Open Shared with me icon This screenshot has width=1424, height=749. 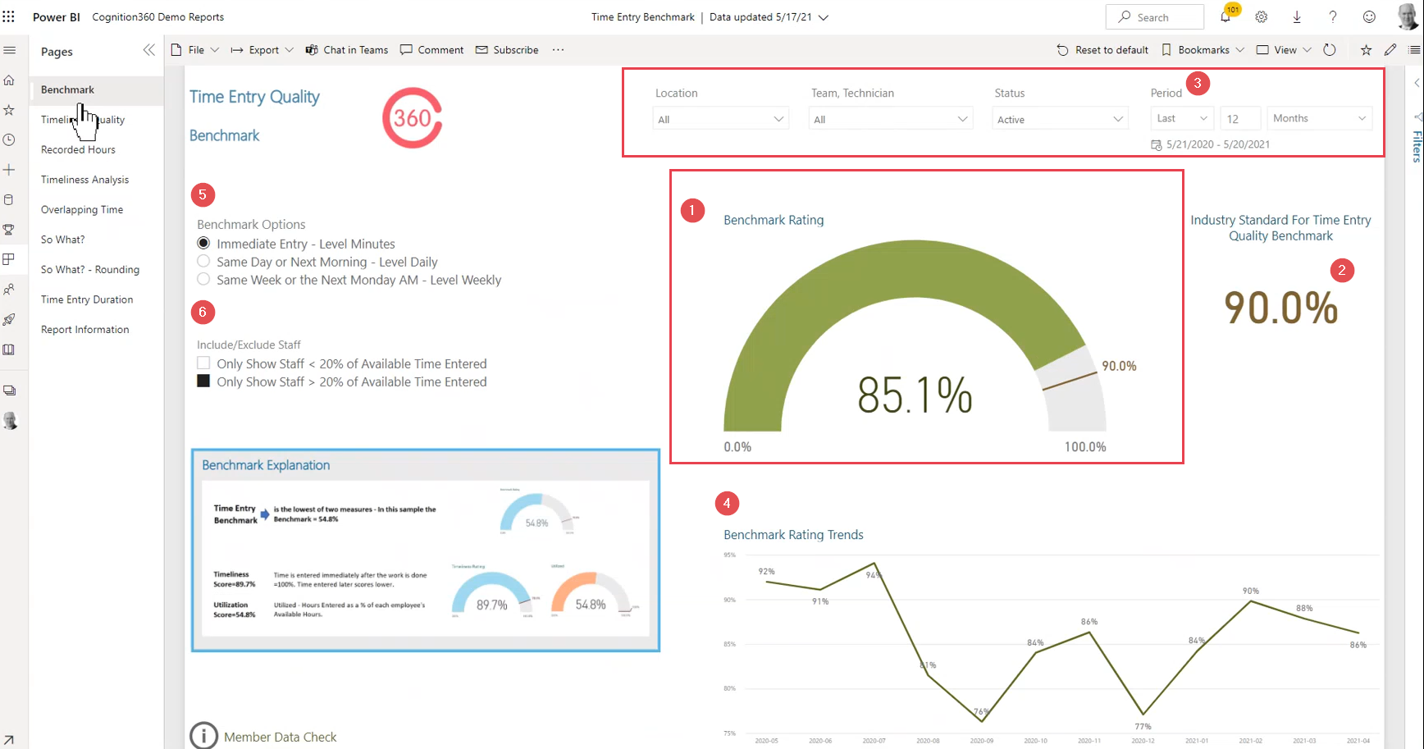(x=10, y=290)
